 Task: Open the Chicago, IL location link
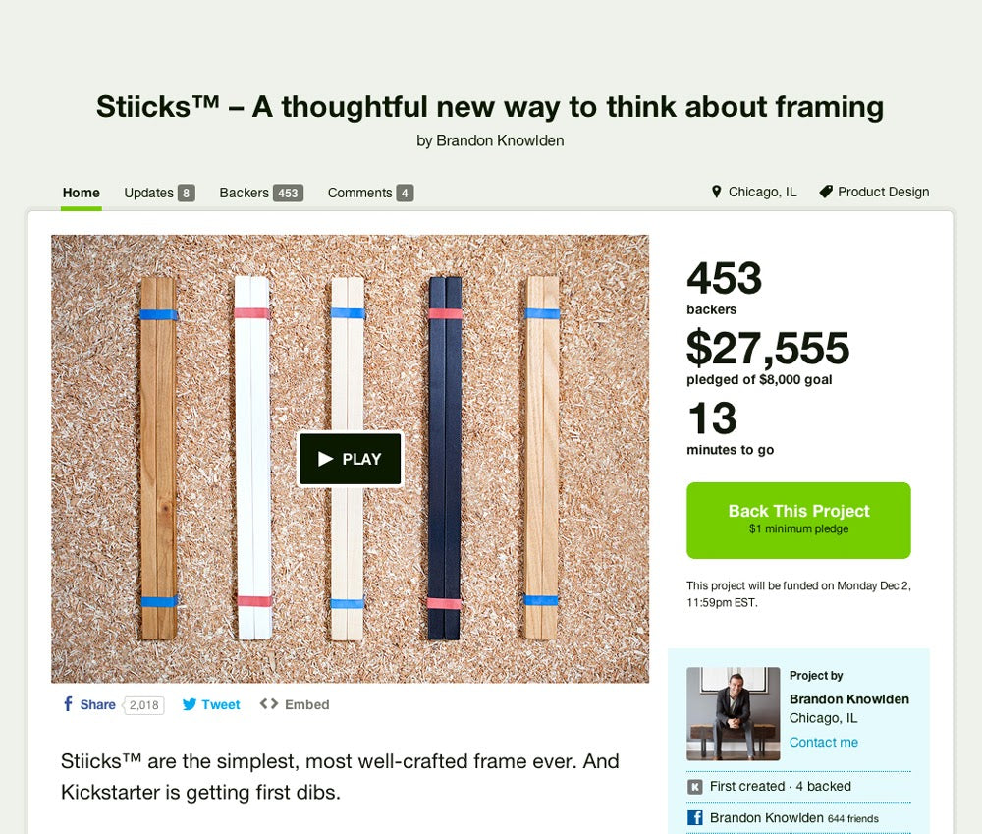762,192
